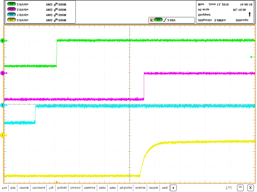Image resolution: width=257 pixels, height=192 pixels.
Task: Open the Mask menu
Action: click(102, 188)
